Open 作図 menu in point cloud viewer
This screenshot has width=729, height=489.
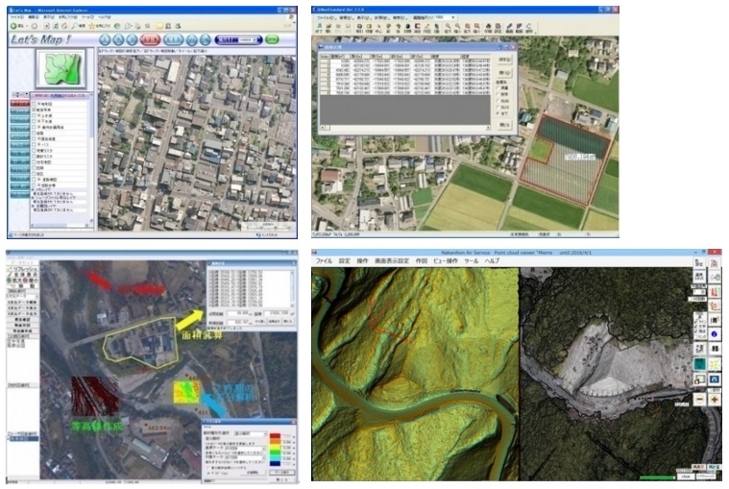tap(422, 260)
